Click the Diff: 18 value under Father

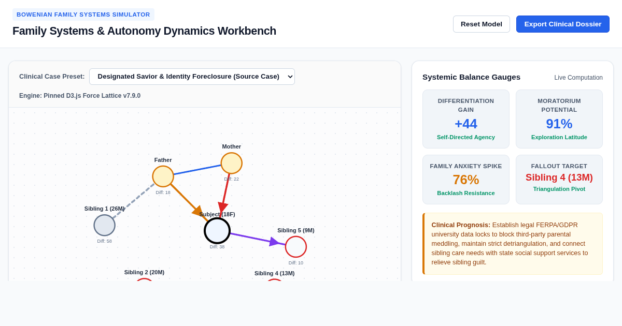(x=163, y=192)
